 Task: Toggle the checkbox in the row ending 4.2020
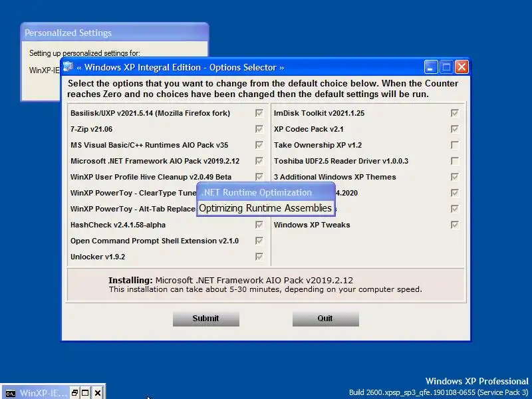tap(455, 193)
